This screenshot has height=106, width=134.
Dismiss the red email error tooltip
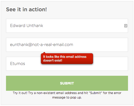click(x=67, y=59)
